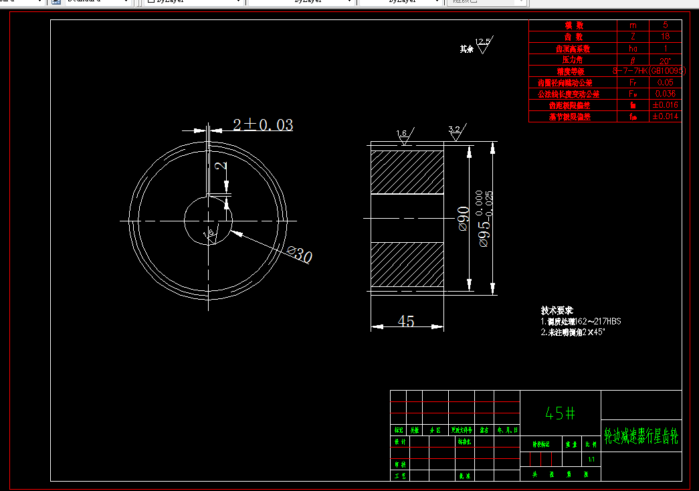Click the value 18 in the parameter table
The height and width of the screenshot is (491, 699).
[665, 37]
